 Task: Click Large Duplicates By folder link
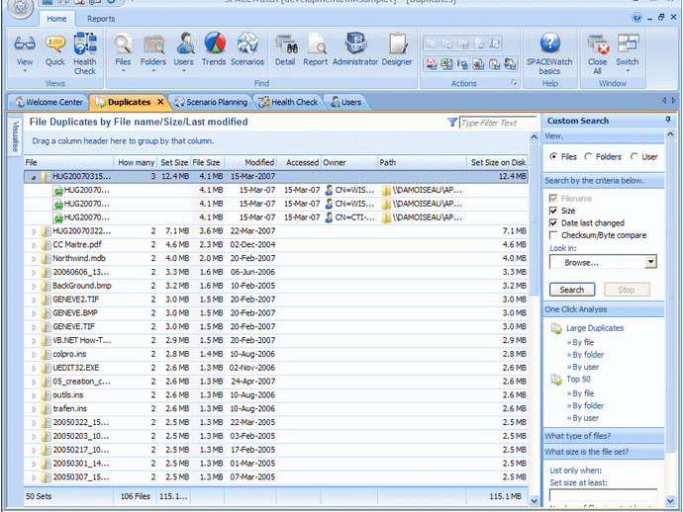[588, 355]
